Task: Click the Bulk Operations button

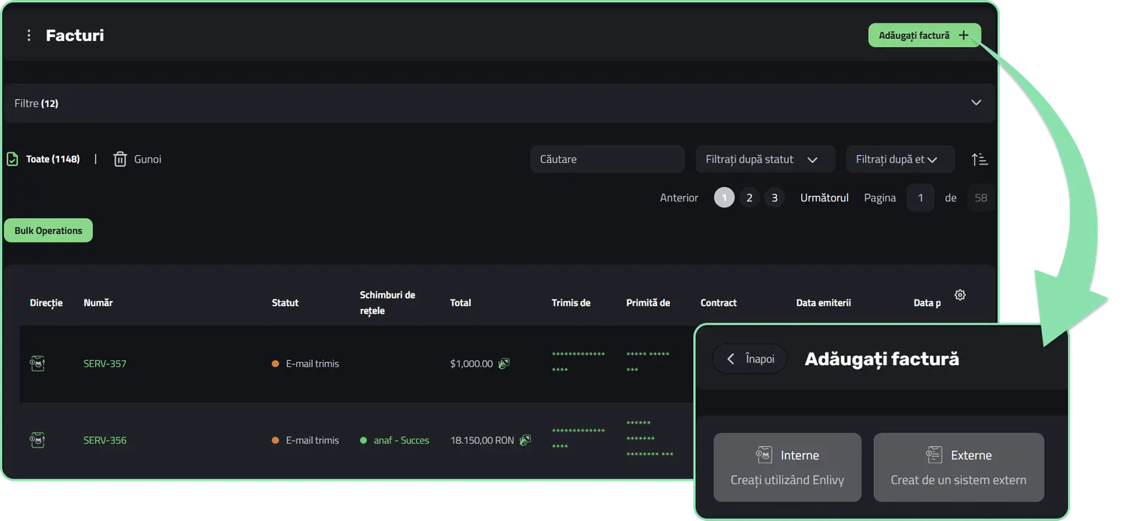Action: pos(48,230)
